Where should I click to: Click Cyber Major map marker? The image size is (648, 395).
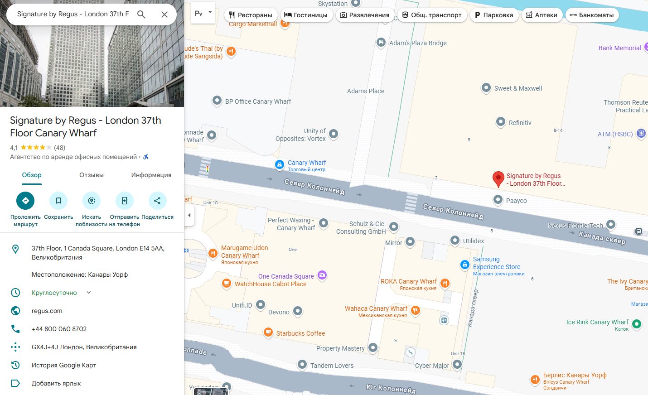point(457,364)
